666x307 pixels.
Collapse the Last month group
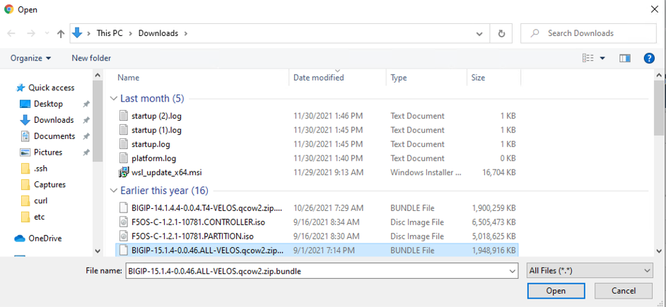113,99
